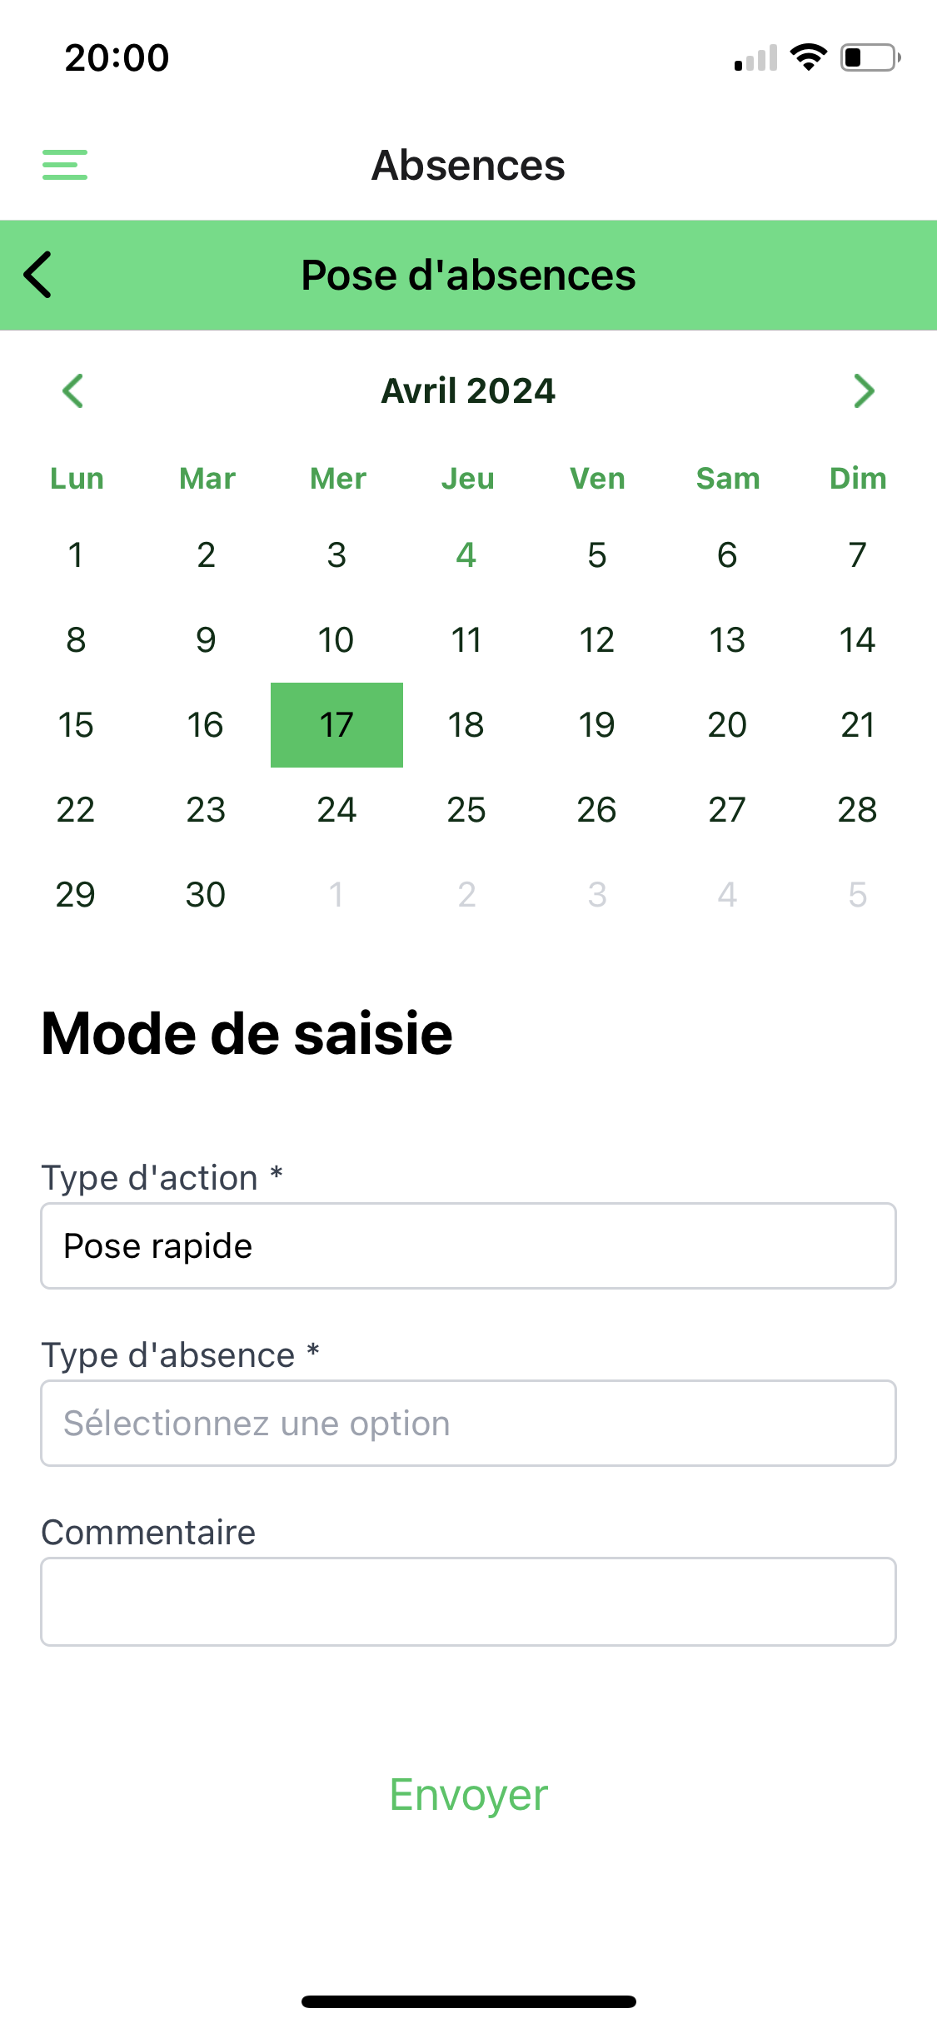Tap the Envoyer button
Viewport: 937px width, 2028px height.
click(468, 1795)
